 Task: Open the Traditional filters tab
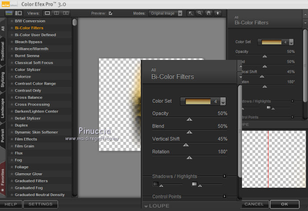(3, 51)
